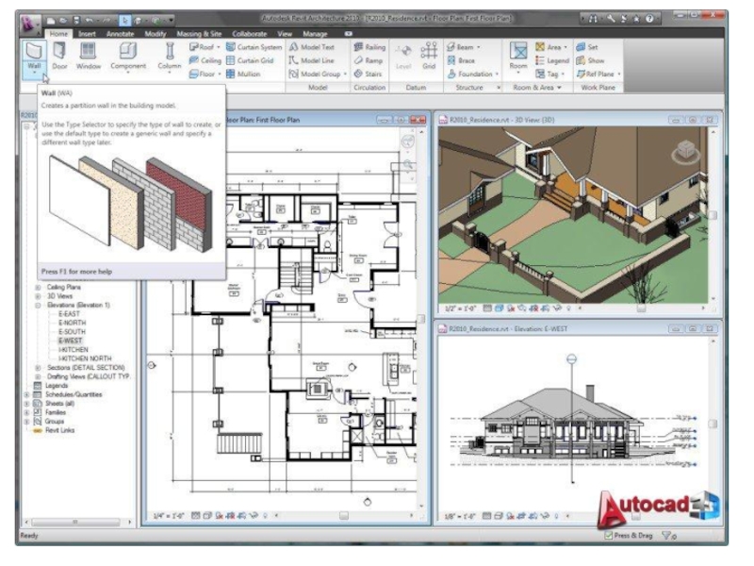Expand the Sheets (all) node
The width and height of the screenshot is (754, 566).
coord(27,404)
